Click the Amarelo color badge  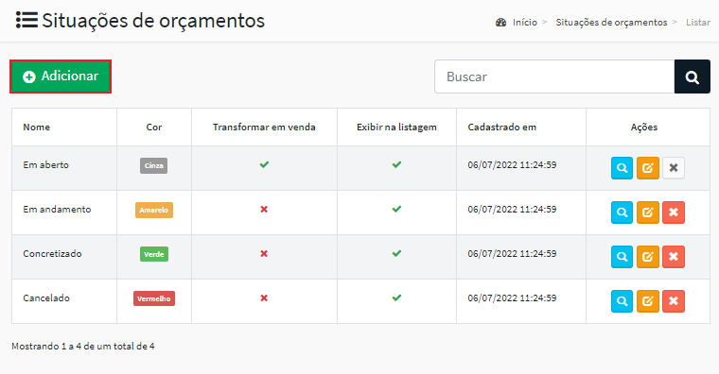click(154, 210)
